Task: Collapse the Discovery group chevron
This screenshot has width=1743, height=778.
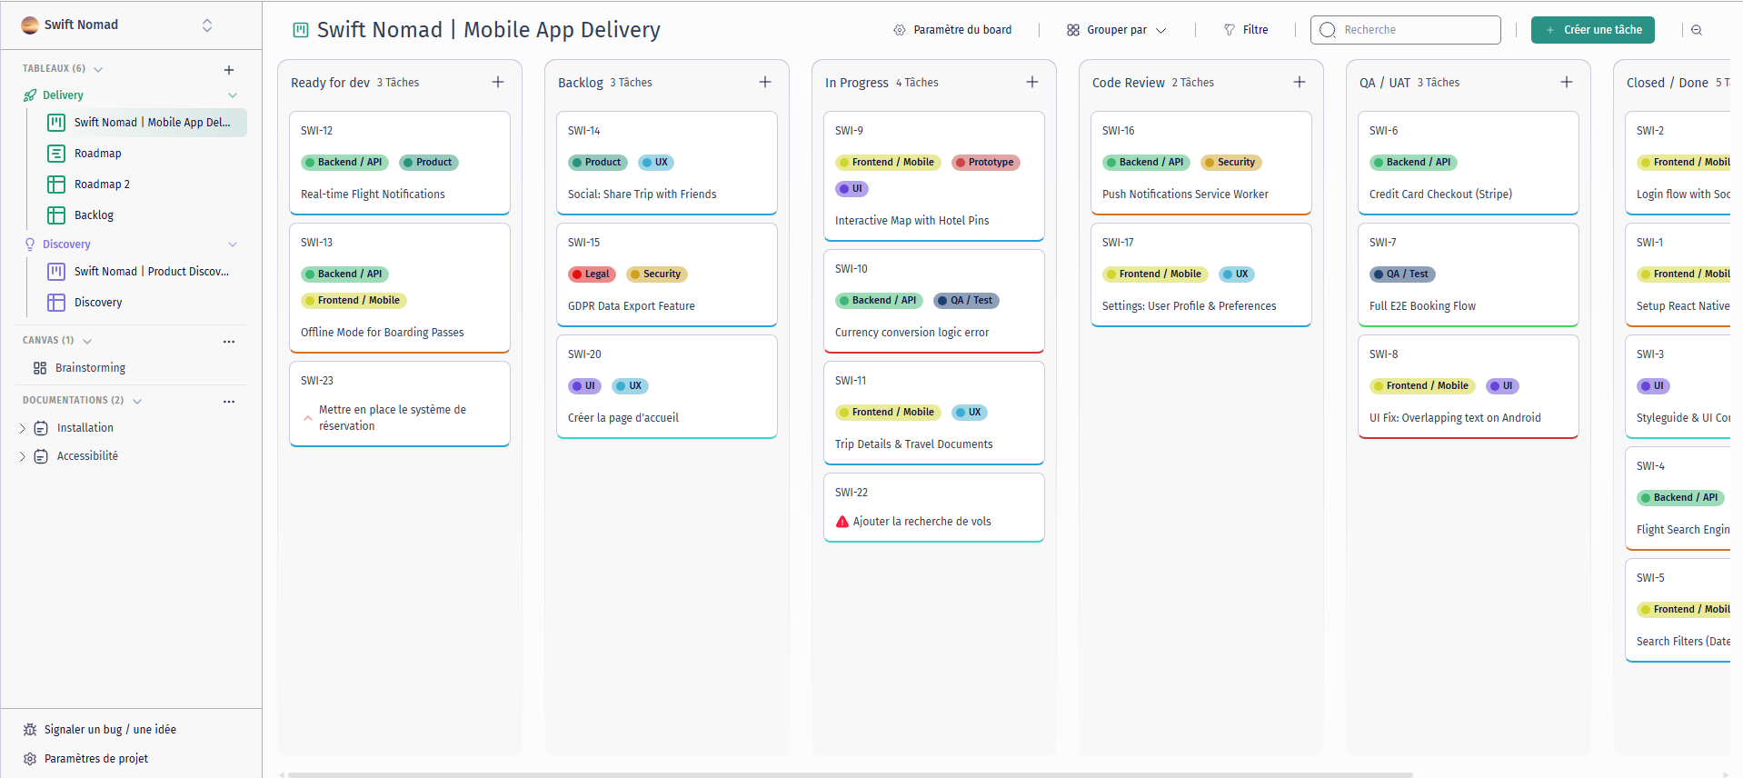Action: (x=233, y=244)
